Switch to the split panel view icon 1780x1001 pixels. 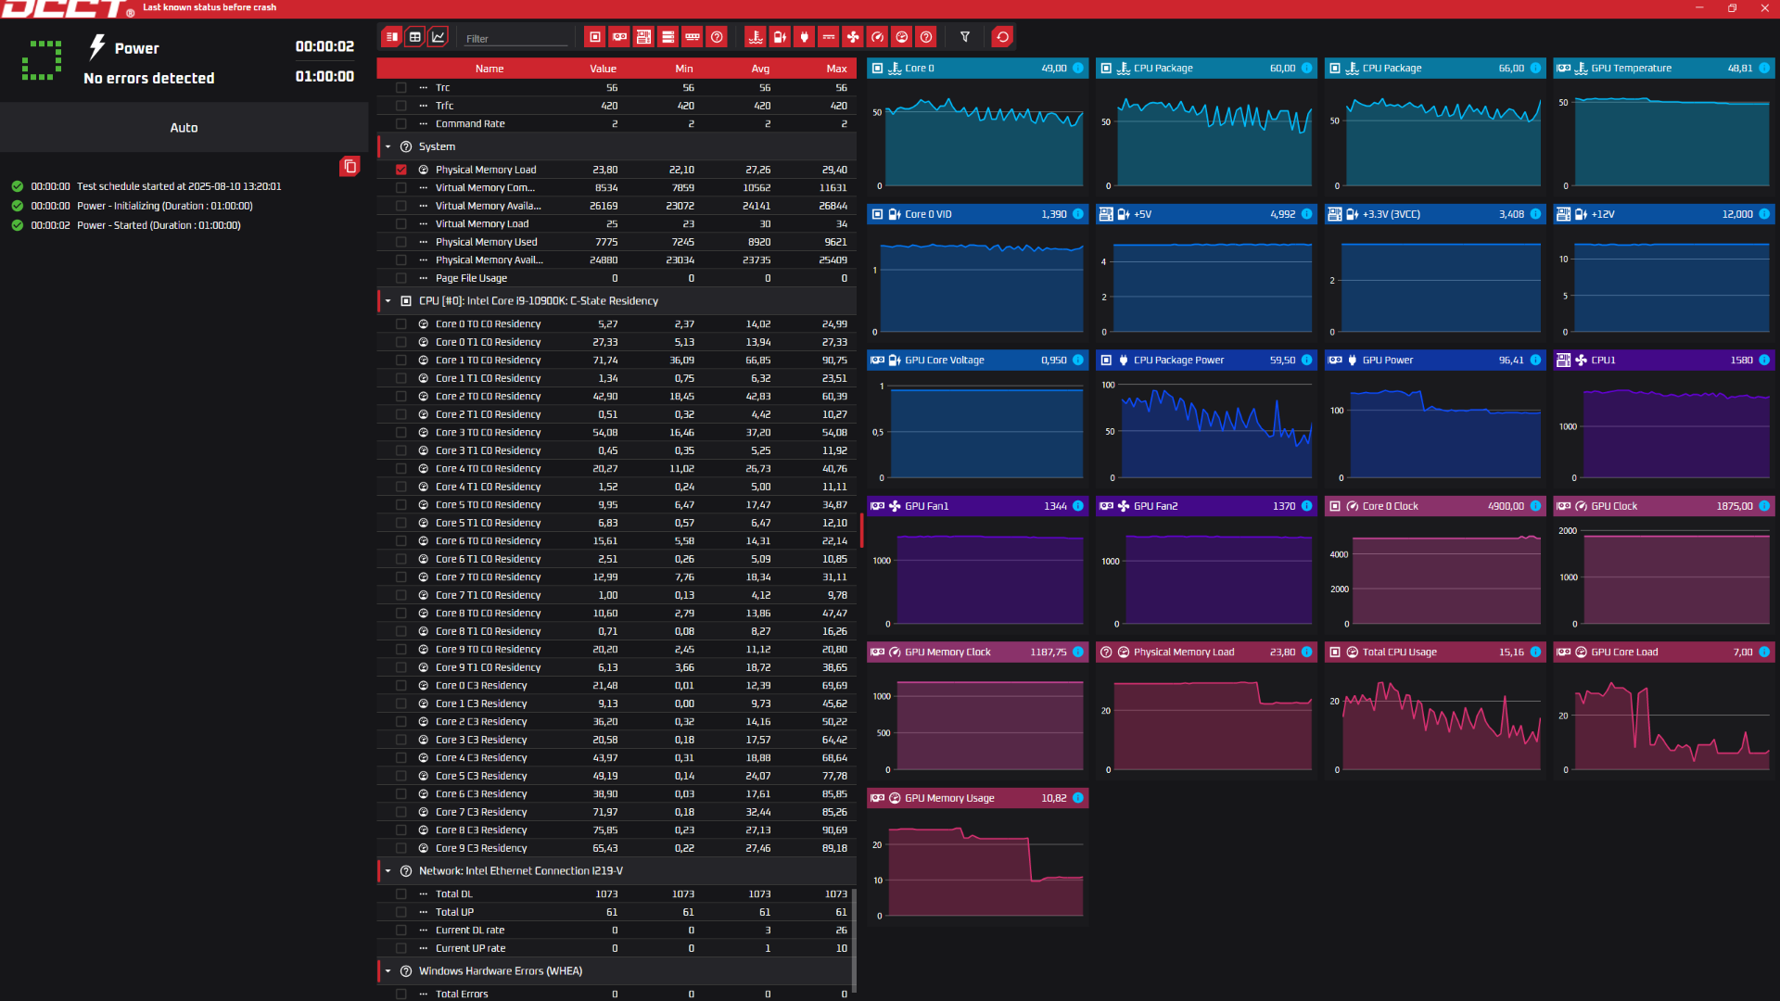pyautogui.click(x=391, y=37)
